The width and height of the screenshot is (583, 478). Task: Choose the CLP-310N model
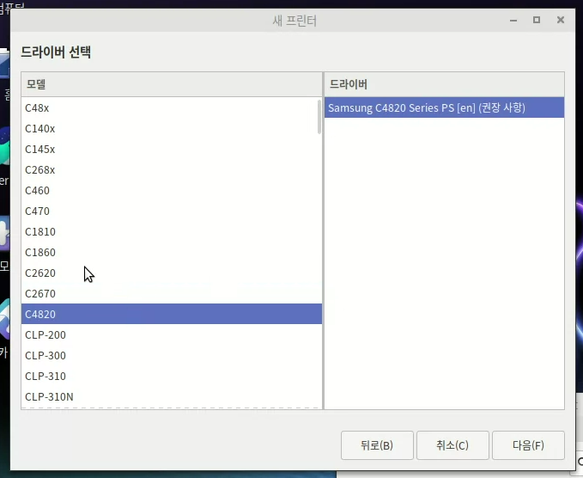tap(172, 397)
